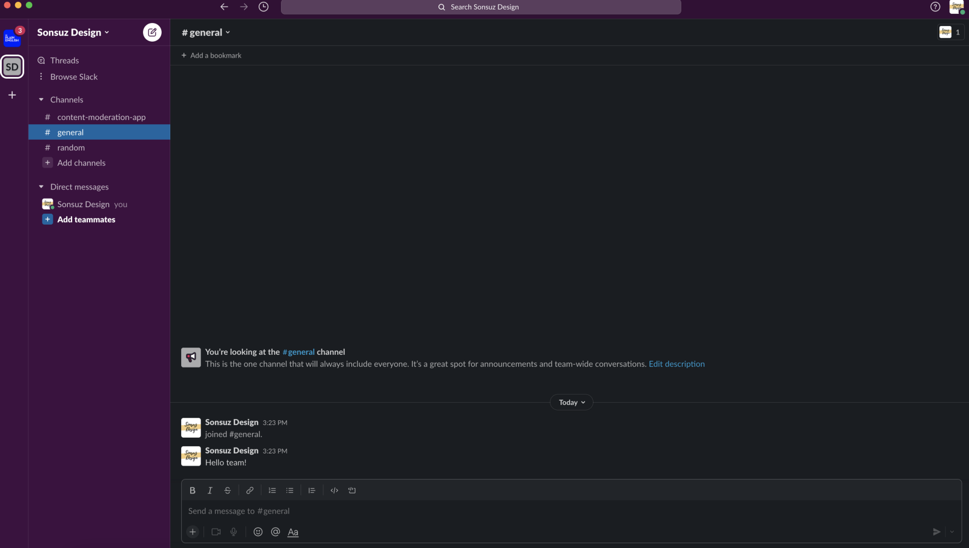Select the random channel
969x548 pixels.
(71, 148)
